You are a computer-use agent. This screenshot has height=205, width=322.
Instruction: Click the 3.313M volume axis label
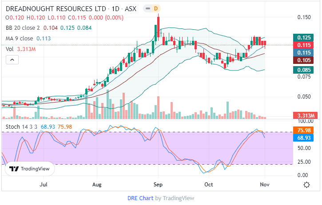tap(306, 116)
